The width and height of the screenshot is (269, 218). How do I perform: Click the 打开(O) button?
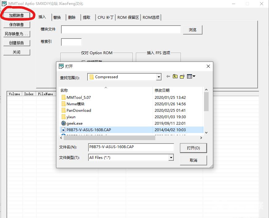pos(193,148)
